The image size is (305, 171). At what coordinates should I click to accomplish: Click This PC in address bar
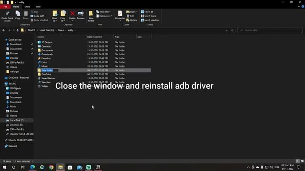point(31,30)
